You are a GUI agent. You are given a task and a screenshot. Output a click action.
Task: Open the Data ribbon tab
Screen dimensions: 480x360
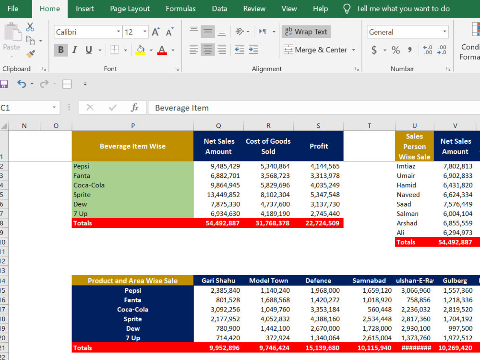[x=219, y=9]
